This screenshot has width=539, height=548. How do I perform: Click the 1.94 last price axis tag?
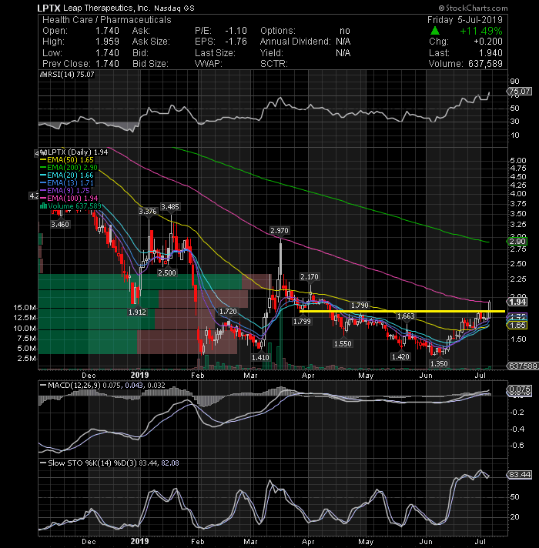click(x=517, y=302)
